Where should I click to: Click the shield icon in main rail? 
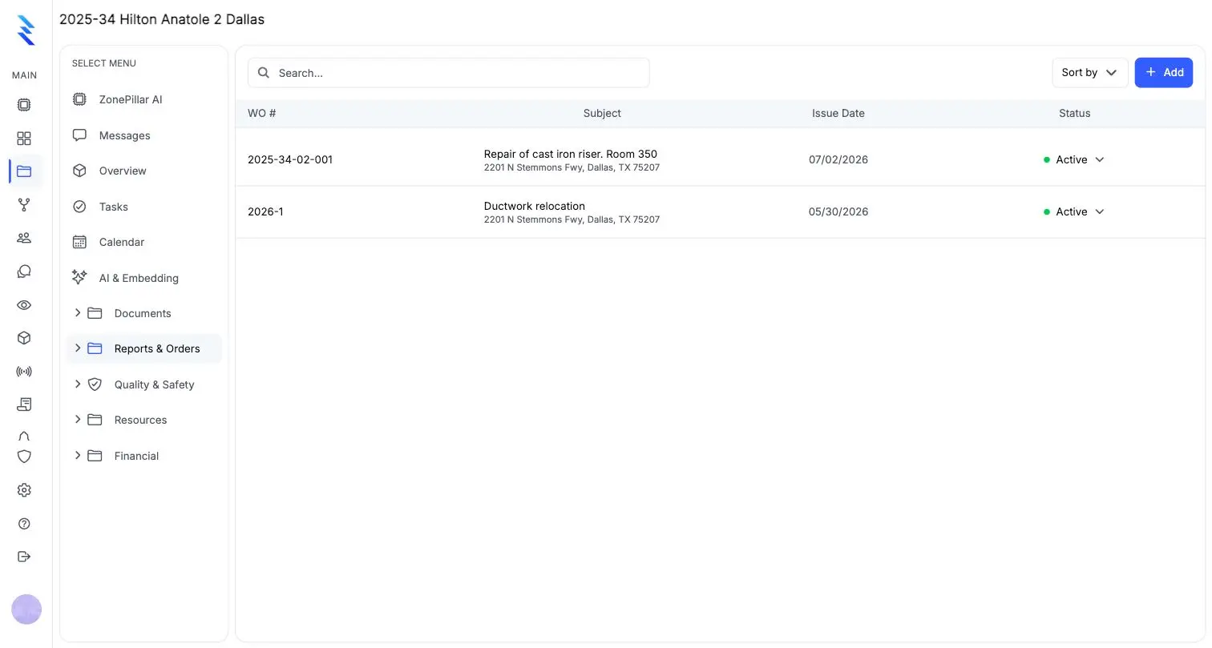[24, 456]
